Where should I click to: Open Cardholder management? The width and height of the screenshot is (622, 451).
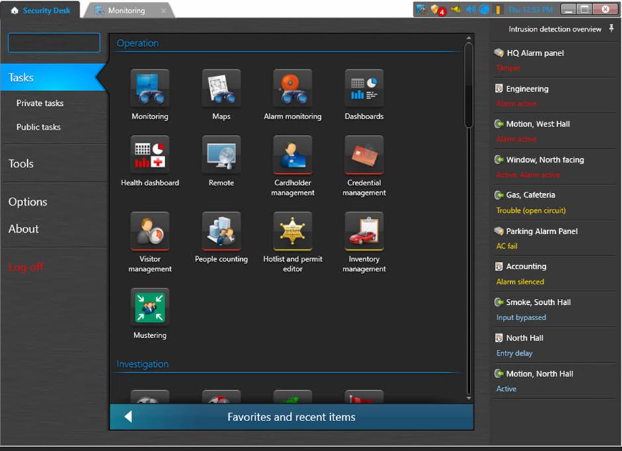292,155
